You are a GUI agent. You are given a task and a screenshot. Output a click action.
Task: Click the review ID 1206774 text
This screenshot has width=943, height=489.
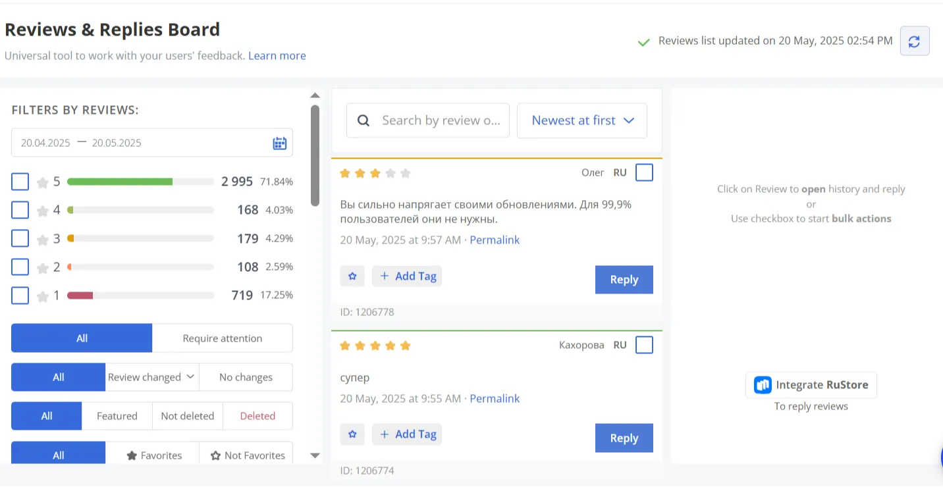click(367, 471)
